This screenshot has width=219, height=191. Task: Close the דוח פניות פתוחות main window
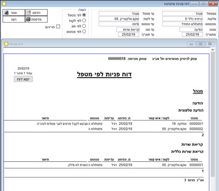tap(213, 4)
